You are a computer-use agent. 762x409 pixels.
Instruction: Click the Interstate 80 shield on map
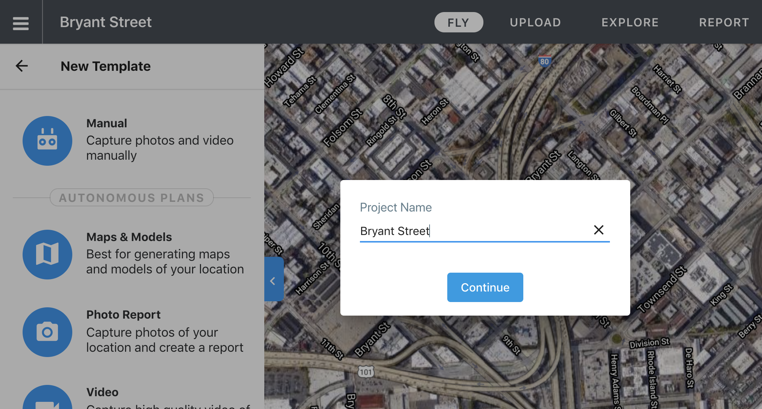tap(544, 61)
